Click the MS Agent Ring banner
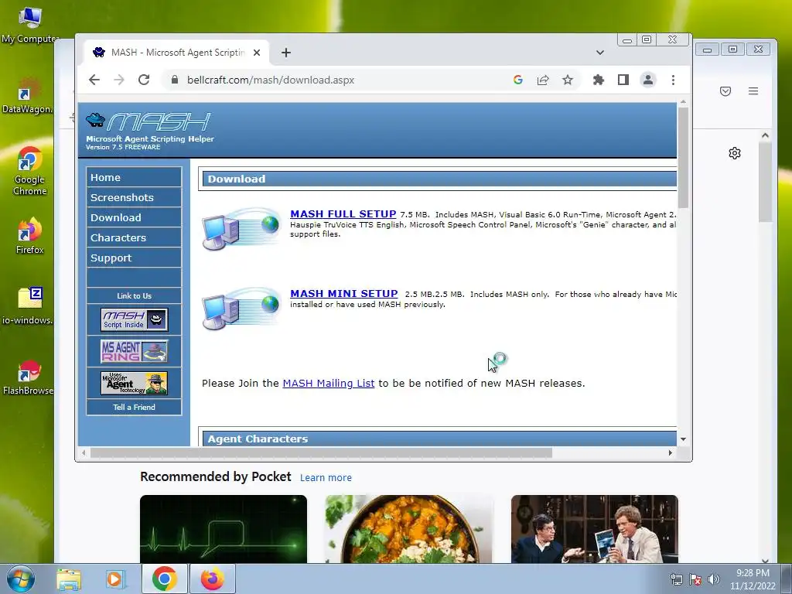This screenshot has height=594, width=792. click(x=134, y=352)
